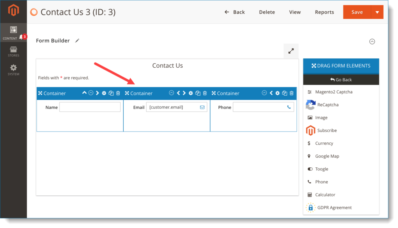Image resolution: width=398 pixels, height=228 pixels.
Task: Select the Phone form element
Action: click(321, 182)
